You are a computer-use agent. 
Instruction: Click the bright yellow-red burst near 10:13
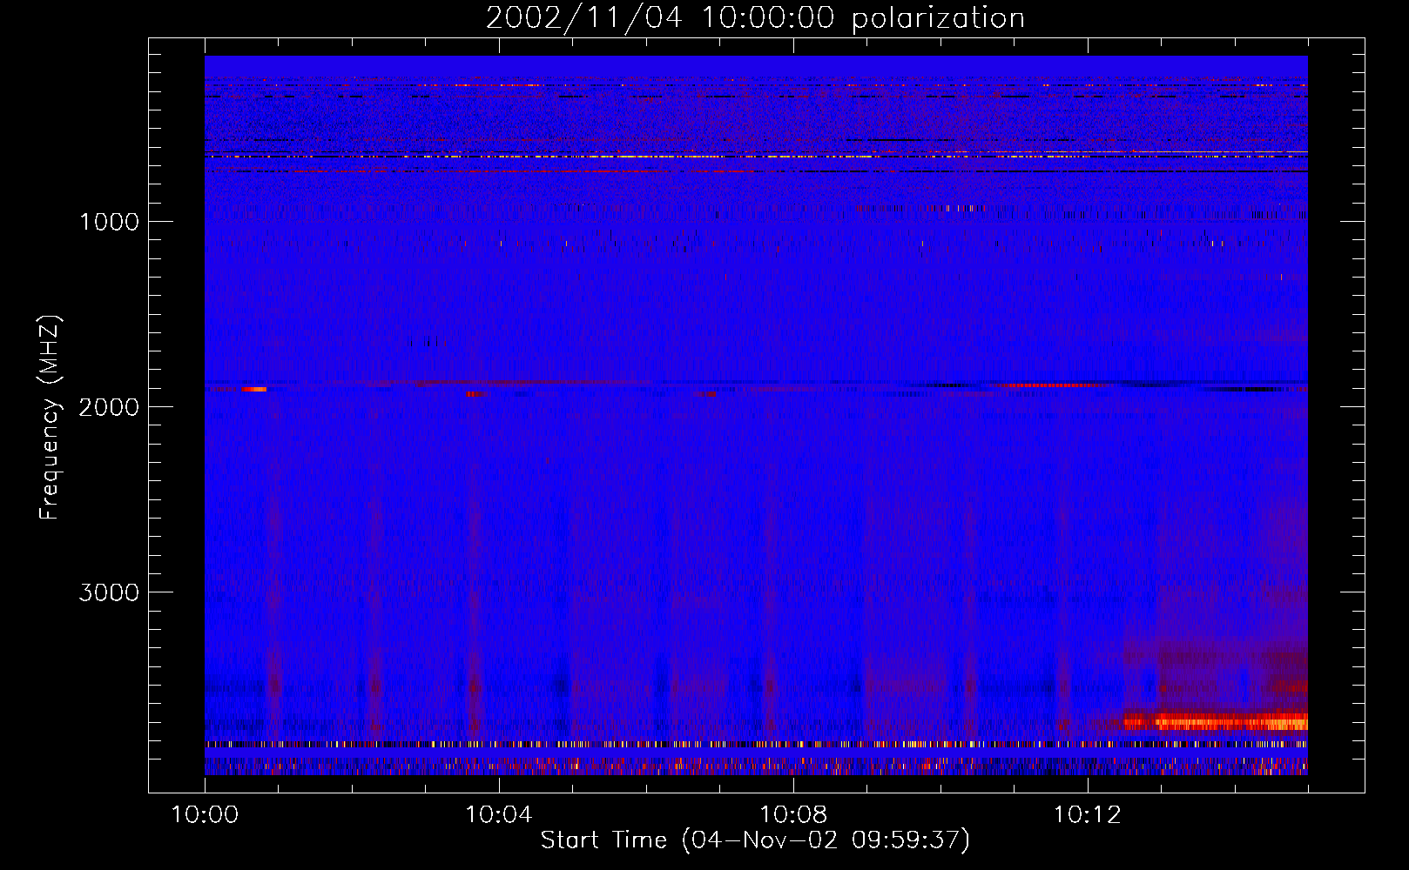[1216, 721]
